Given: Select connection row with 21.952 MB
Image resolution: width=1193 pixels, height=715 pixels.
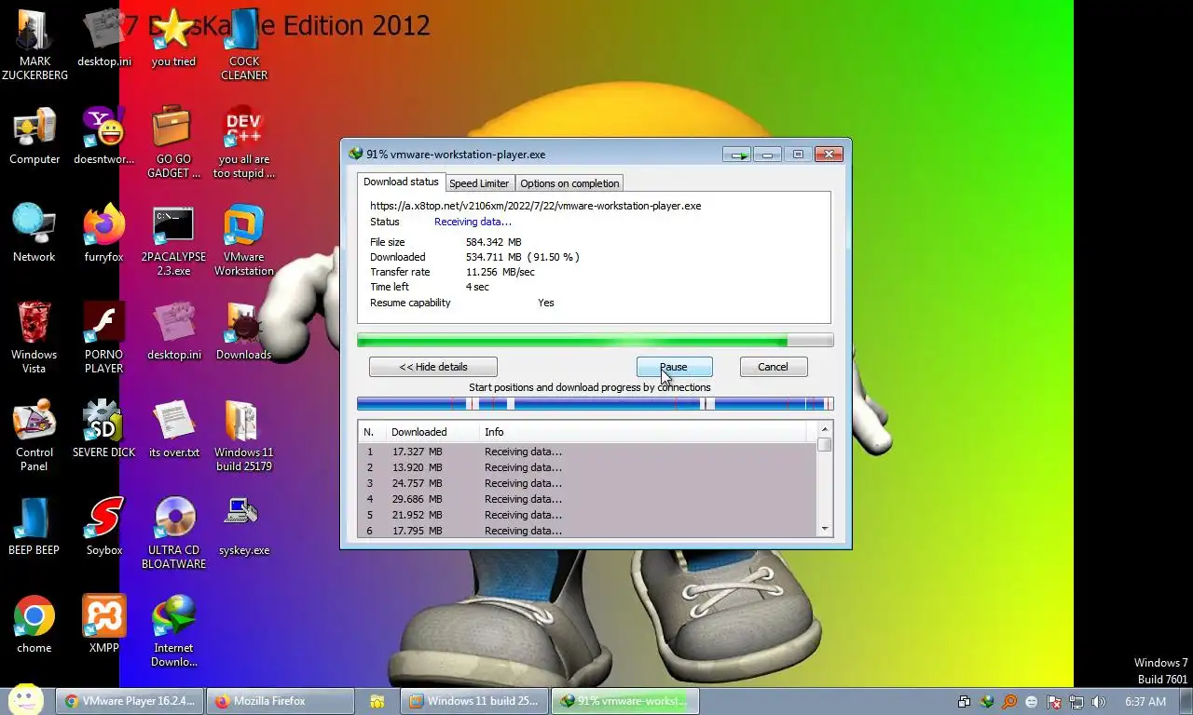Looking at the screenshot, I should pos(587,515).
